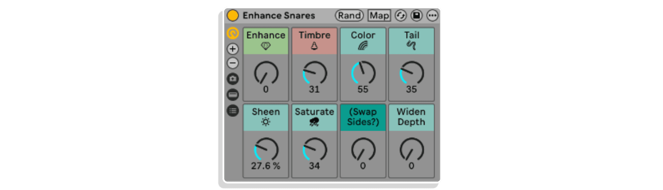Click the Color knob dial
663x190 pixels.
coord(363,73)
